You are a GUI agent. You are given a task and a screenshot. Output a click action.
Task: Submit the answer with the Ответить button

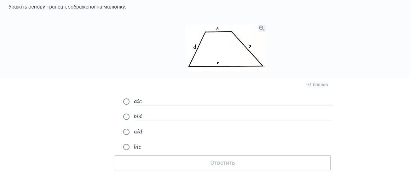[x=223, y=163]
